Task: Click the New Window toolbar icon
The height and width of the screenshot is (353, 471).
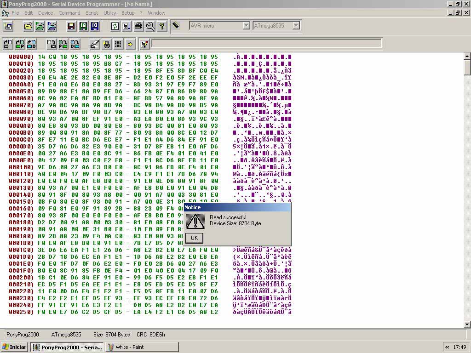Action: 8,26
